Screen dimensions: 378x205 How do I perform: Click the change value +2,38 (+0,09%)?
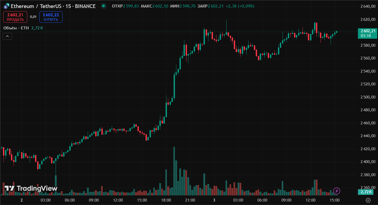point(240,6)
